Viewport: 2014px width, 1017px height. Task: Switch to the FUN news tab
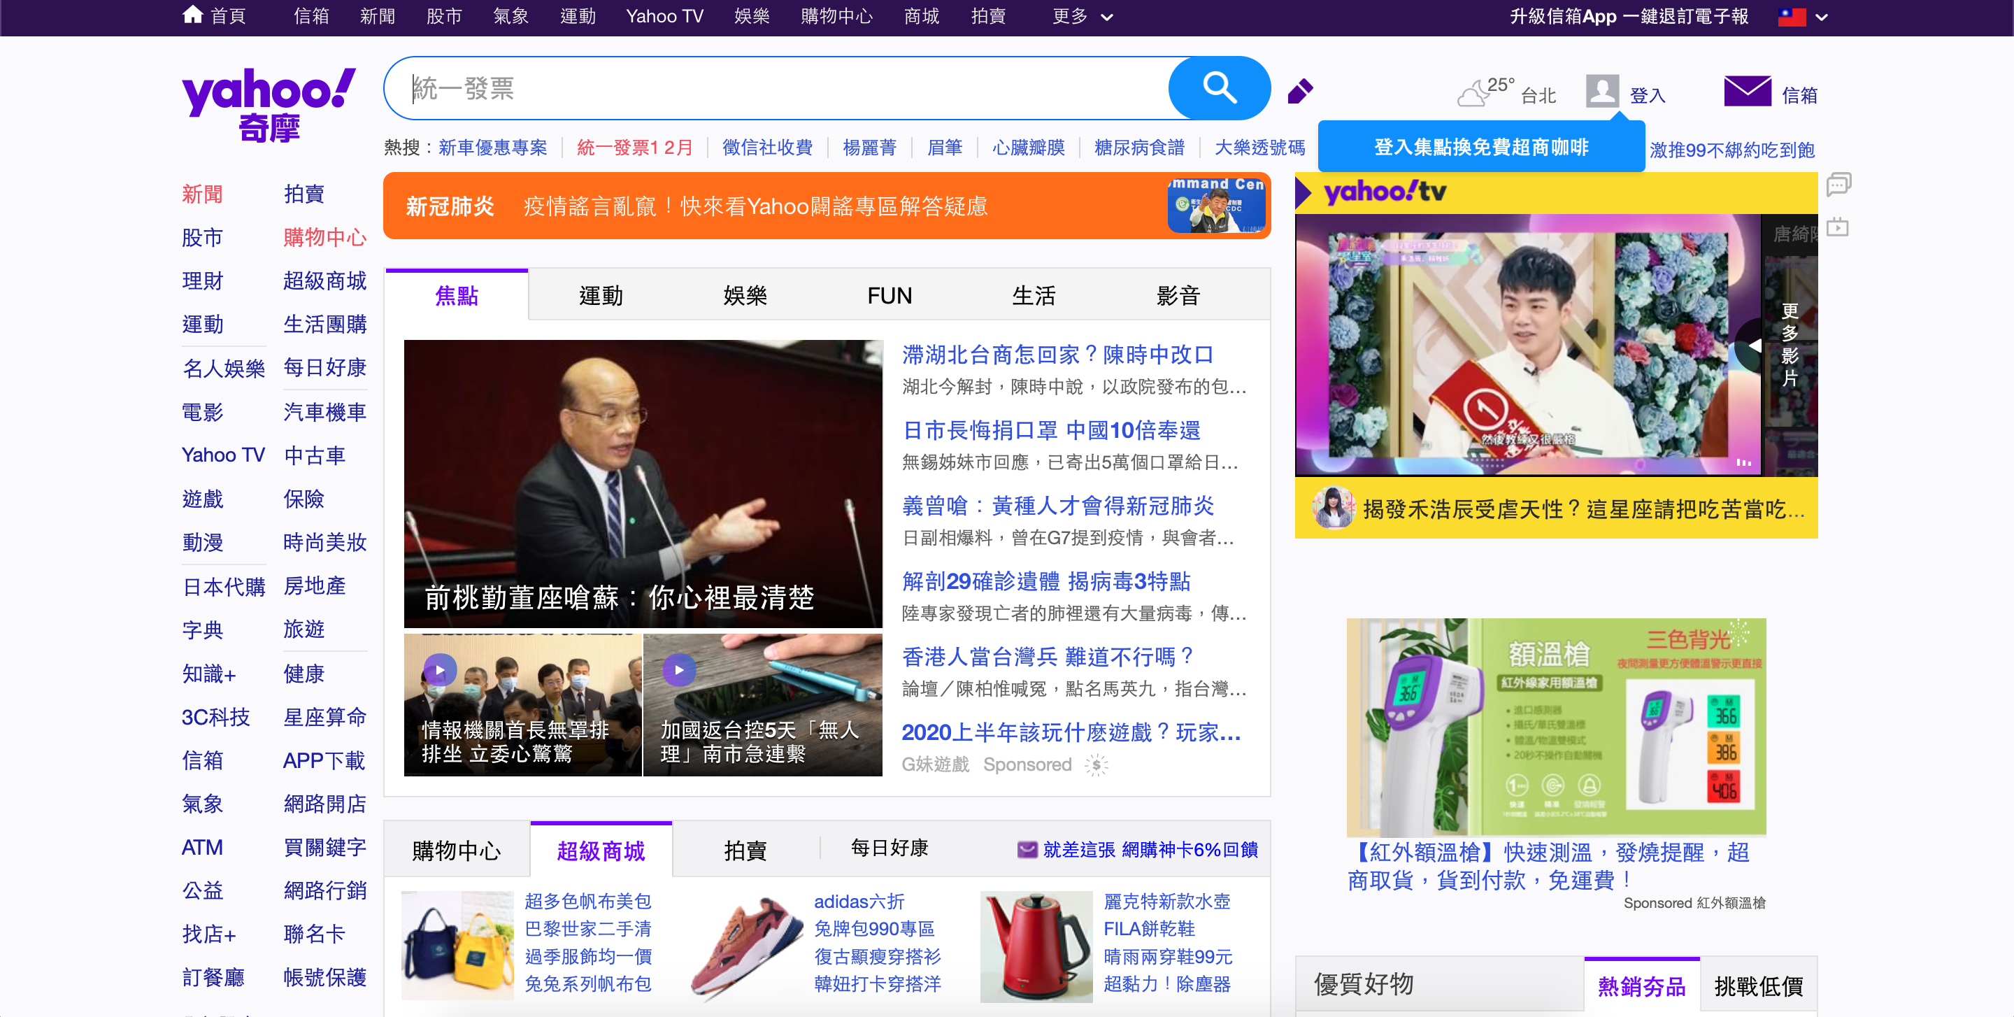pos(890,295)
